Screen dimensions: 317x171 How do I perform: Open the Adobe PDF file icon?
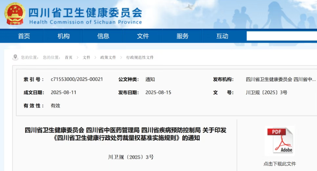pos(280,141)
